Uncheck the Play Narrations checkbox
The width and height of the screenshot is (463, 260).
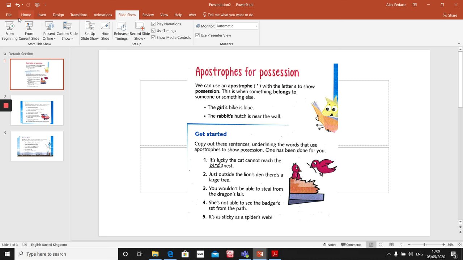153,24
